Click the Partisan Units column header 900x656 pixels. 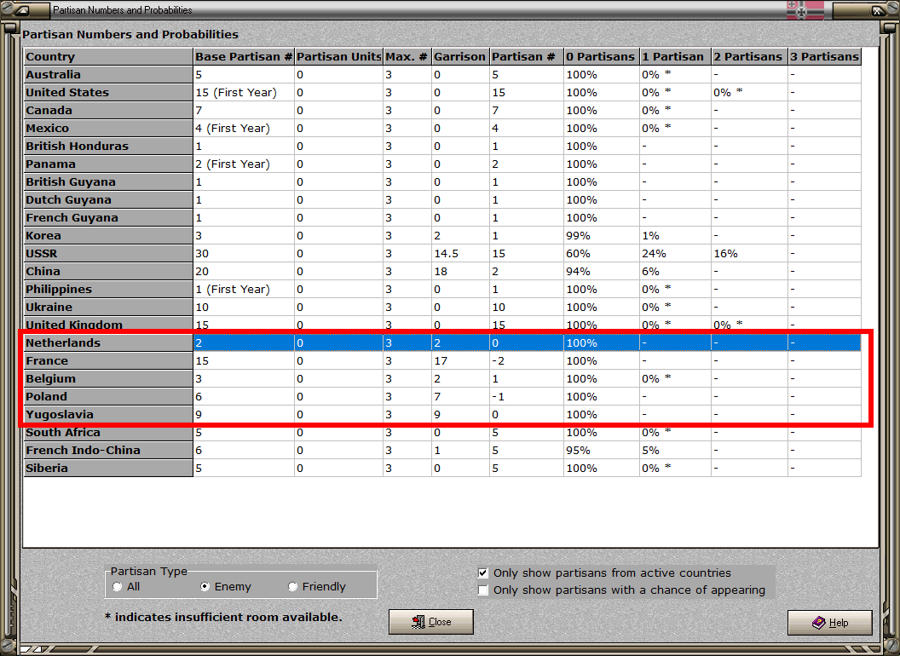point(338,56)
